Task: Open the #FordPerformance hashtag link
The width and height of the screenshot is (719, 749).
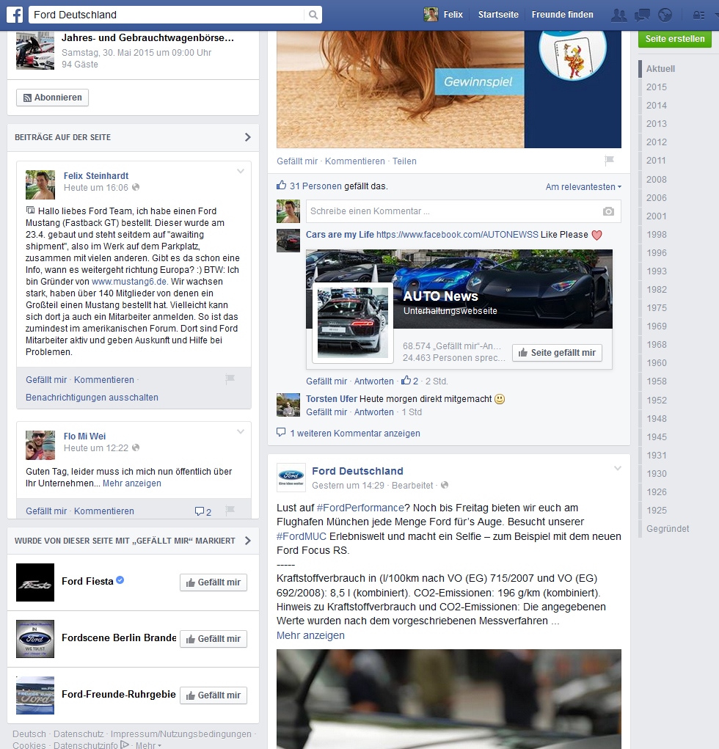Action: [360, 508]
